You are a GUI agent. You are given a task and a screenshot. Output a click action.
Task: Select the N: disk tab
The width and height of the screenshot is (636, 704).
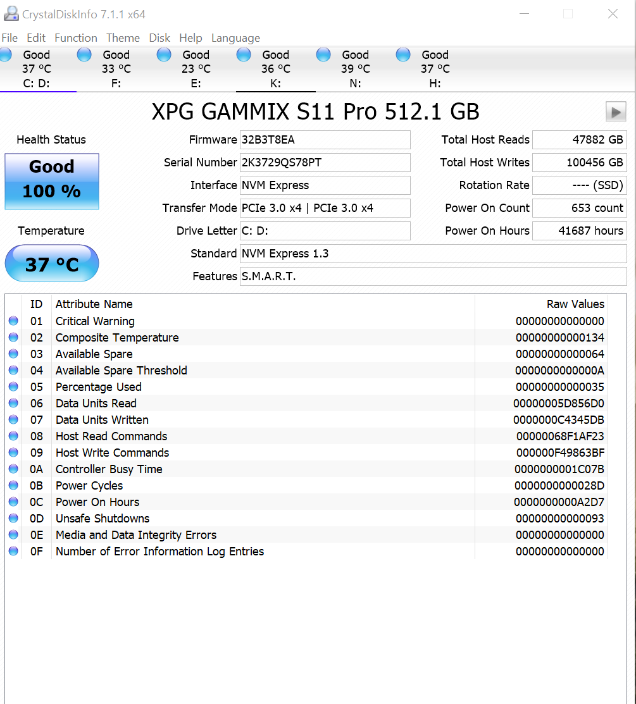click(x=355, y=69)
